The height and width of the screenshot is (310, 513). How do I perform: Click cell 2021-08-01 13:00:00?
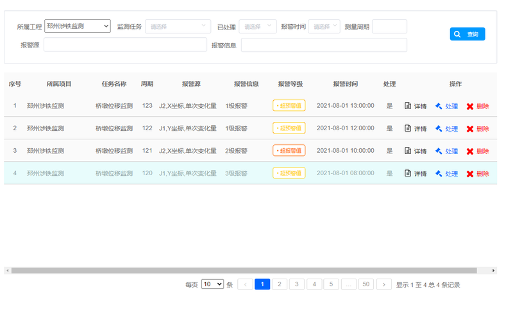pyautogui.click(x=346, y=105)
